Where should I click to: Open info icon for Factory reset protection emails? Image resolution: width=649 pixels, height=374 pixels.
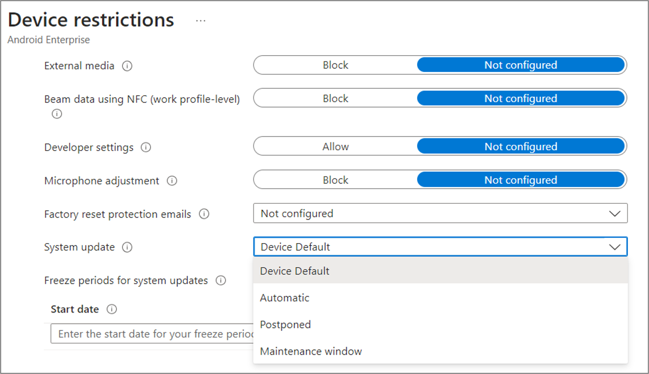pyautogui.click(x=204, y=214)
